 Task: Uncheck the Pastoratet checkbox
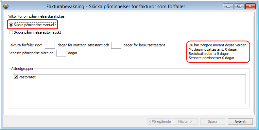click(x=16, y=77)
